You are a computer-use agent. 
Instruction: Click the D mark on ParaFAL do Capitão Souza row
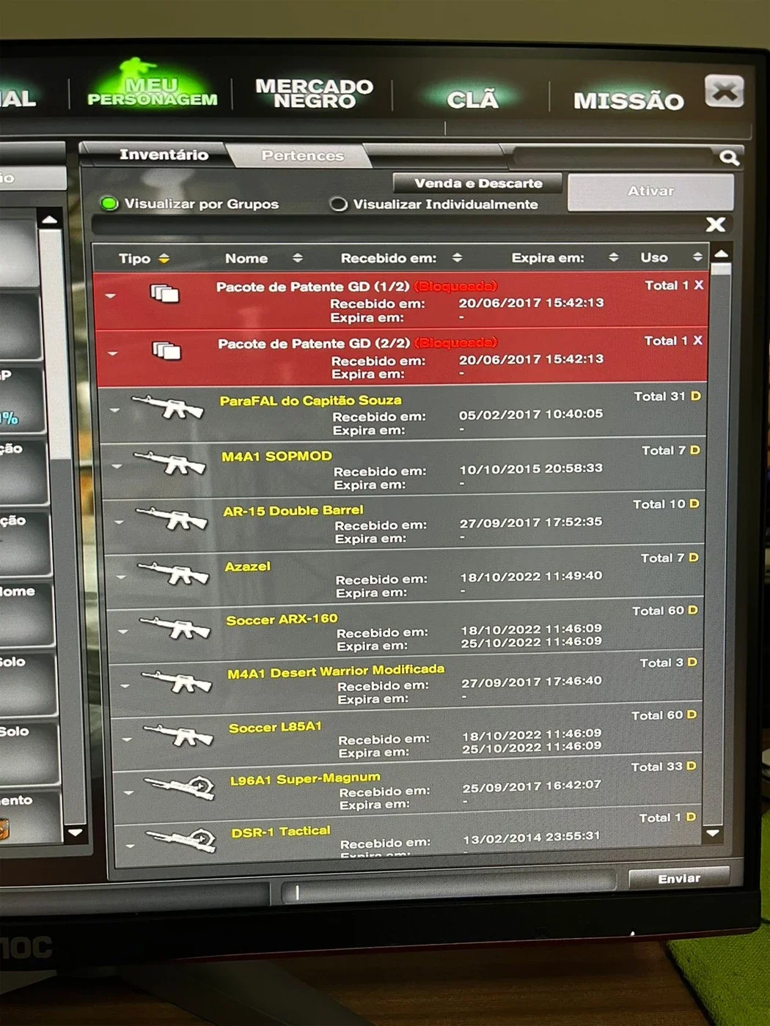695,396
